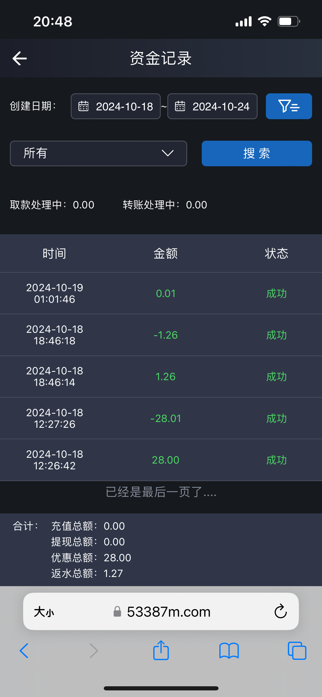The height and width of the screenshot is (697, 322).
Task: Click the end date calendar icon
Action: 180,106
